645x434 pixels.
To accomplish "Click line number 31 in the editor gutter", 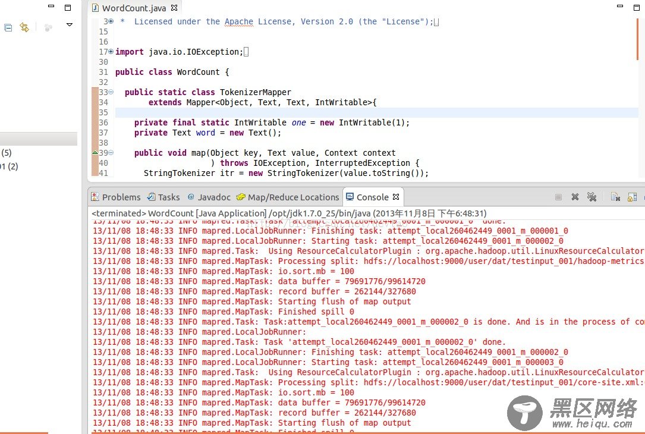I will point(103,72).
